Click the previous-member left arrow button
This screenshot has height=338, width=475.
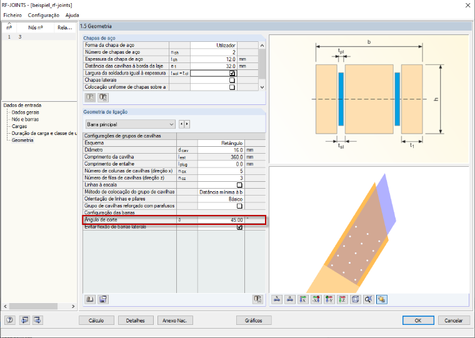181,124
